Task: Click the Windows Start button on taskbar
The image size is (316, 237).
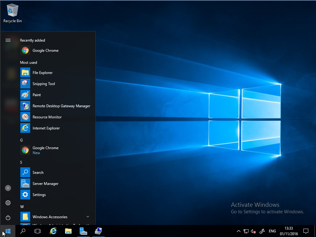Action: 8,231
